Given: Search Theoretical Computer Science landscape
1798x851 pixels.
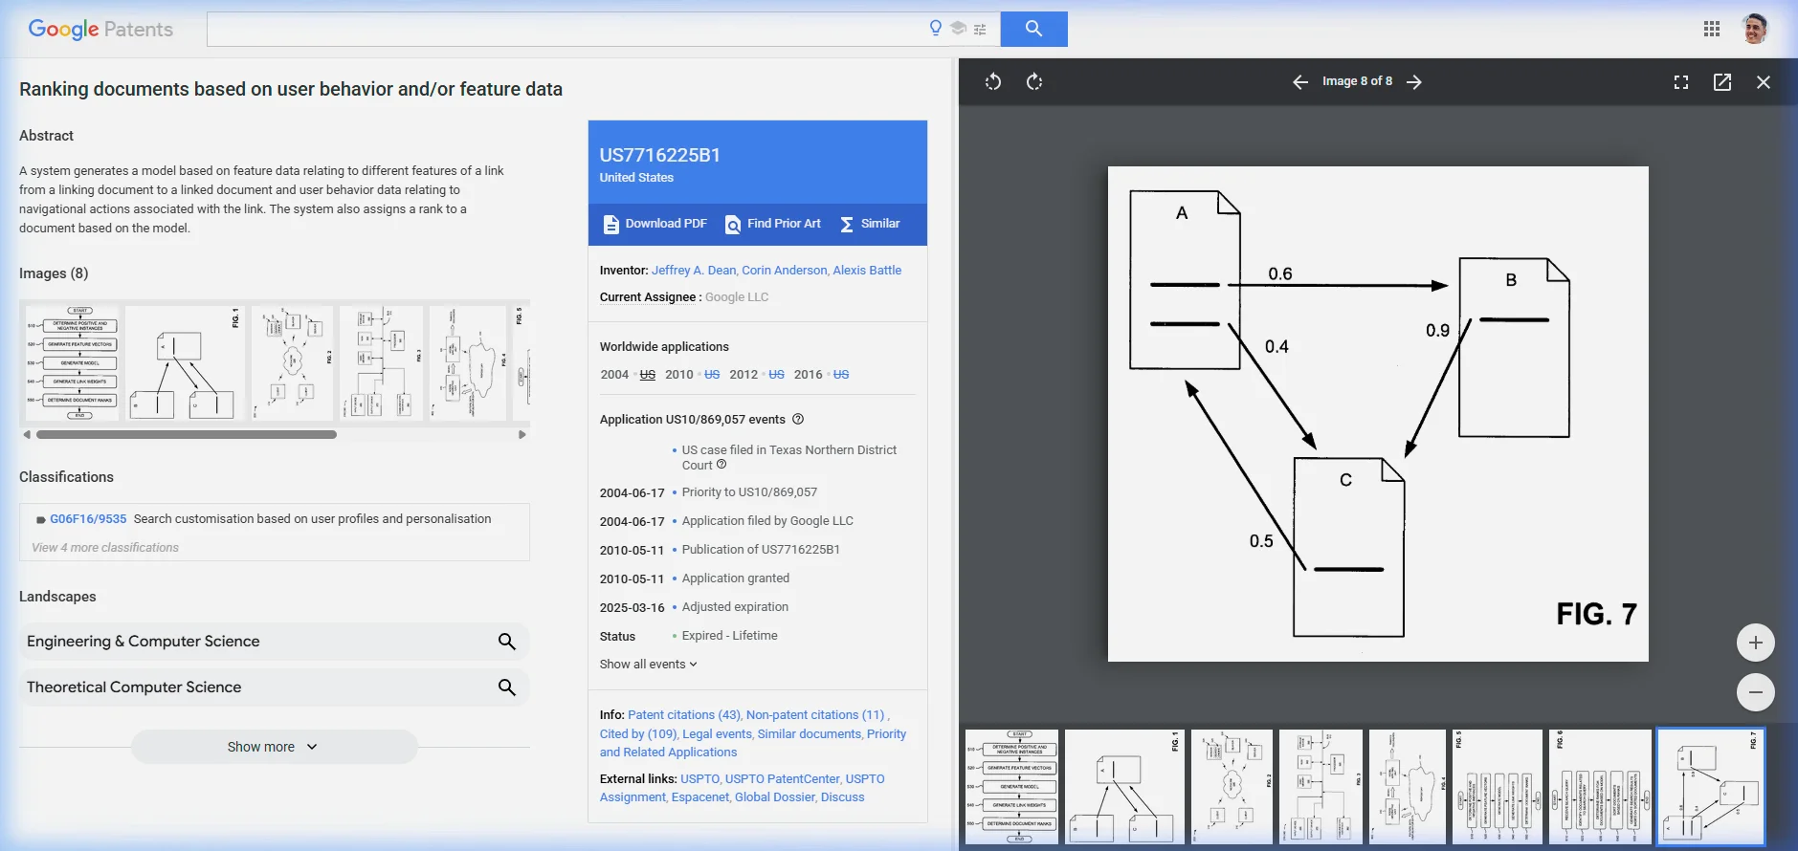Looking at the screenshot, I should 507,687.
